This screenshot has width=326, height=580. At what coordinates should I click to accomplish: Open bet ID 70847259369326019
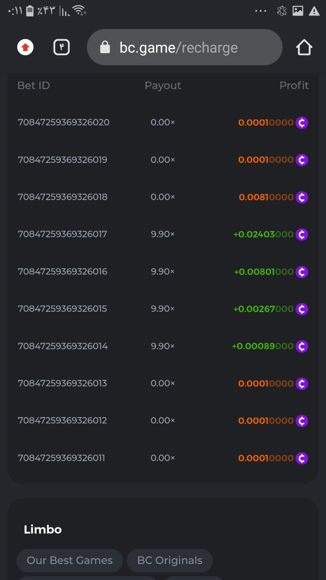pyautogui.click(x=62, y=160)
